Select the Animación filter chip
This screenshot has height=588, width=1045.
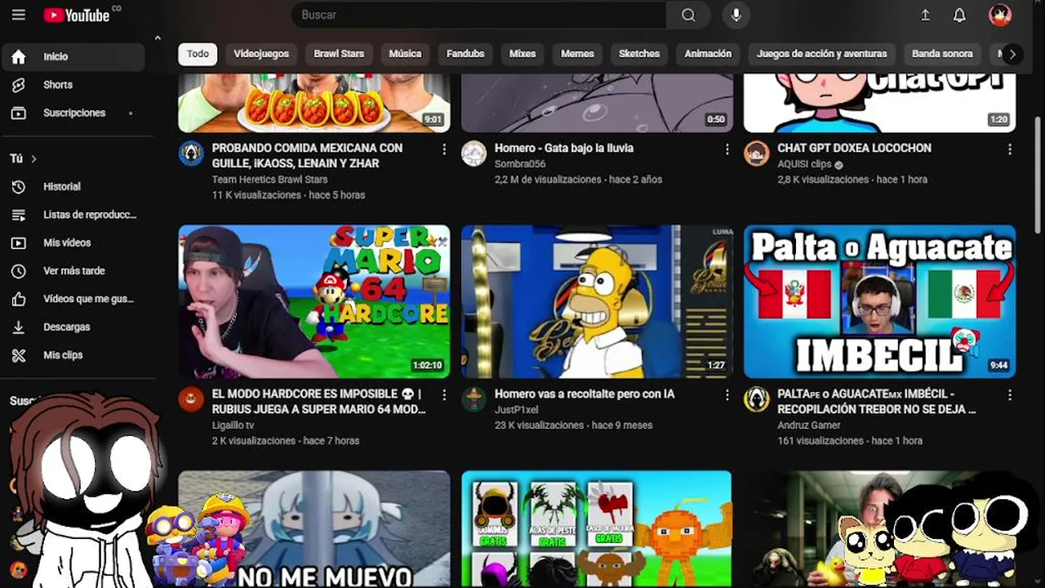(x=708, y=54)
